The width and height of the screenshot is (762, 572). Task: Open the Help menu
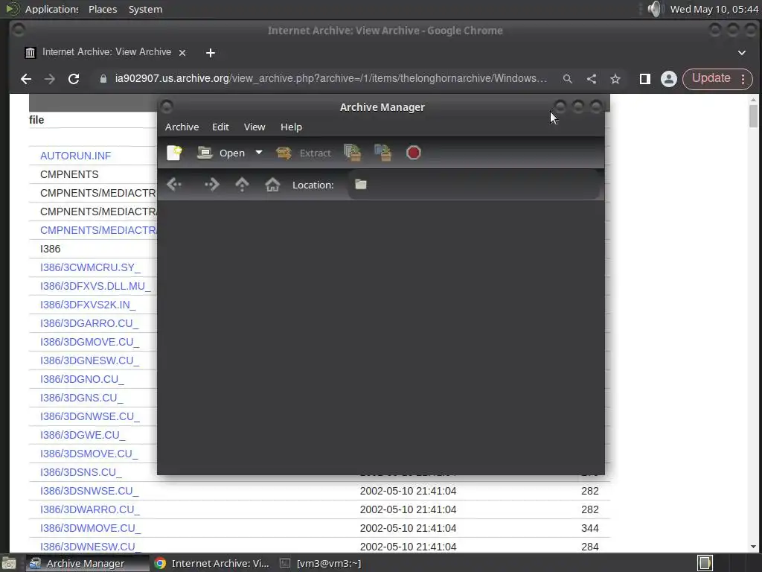(291, 127)
